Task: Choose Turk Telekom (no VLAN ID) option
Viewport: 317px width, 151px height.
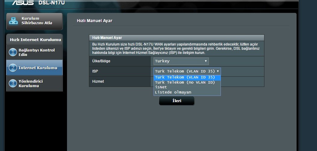Action: pyautogui.click(x=187, y=82)
